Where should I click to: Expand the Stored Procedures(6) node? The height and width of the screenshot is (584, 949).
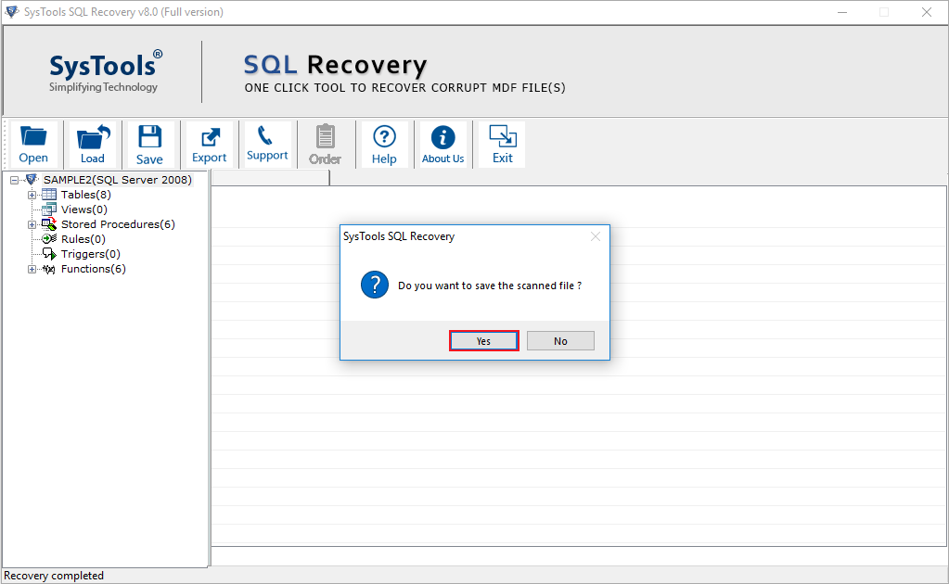(32, 225)
